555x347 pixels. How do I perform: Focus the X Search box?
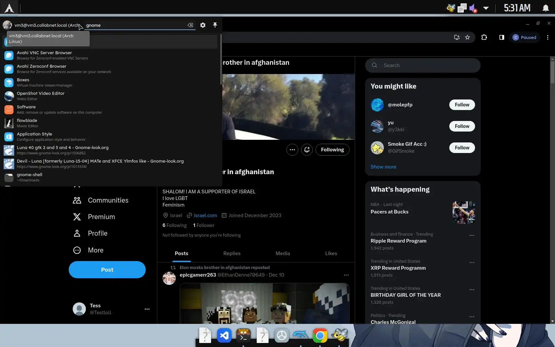pyautogui.click(x=423, y=65)
